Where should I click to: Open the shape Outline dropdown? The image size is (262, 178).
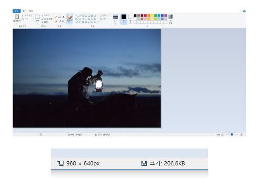[105, 15]
